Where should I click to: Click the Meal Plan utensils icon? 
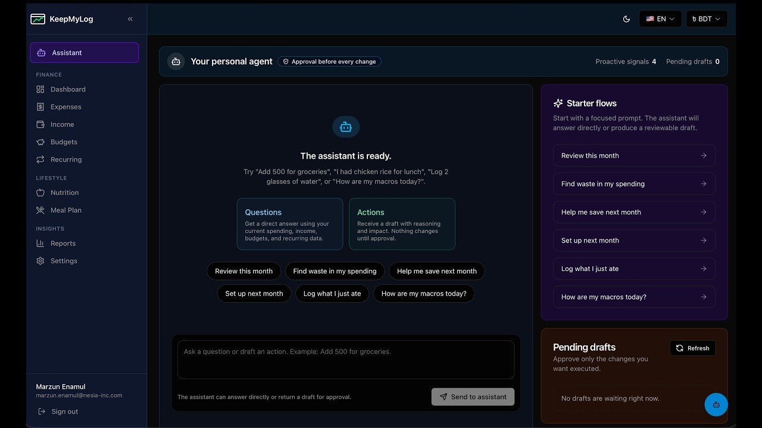click(40, 210)
